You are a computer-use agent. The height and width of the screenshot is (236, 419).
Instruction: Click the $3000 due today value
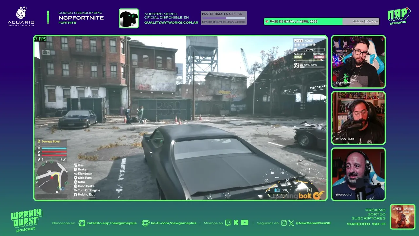tap(319, 57)
